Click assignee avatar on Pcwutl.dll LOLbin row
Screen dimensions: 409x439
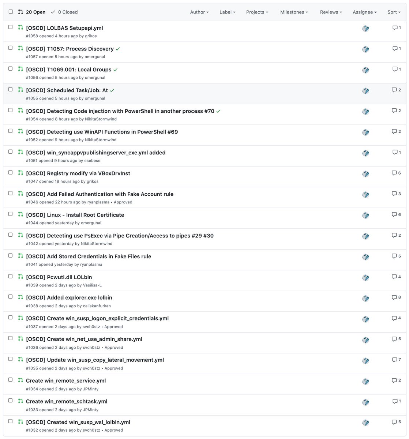pos(365,278)
